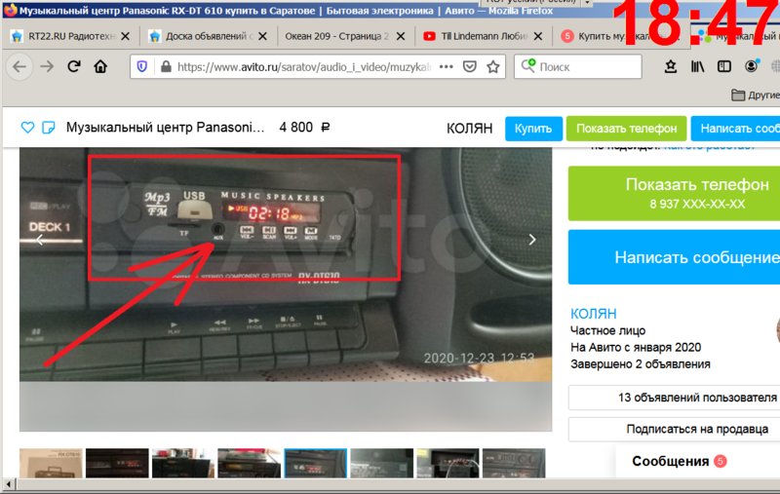Reload the page with the refresh icon
Screen dimensions: 780x494
74,66
